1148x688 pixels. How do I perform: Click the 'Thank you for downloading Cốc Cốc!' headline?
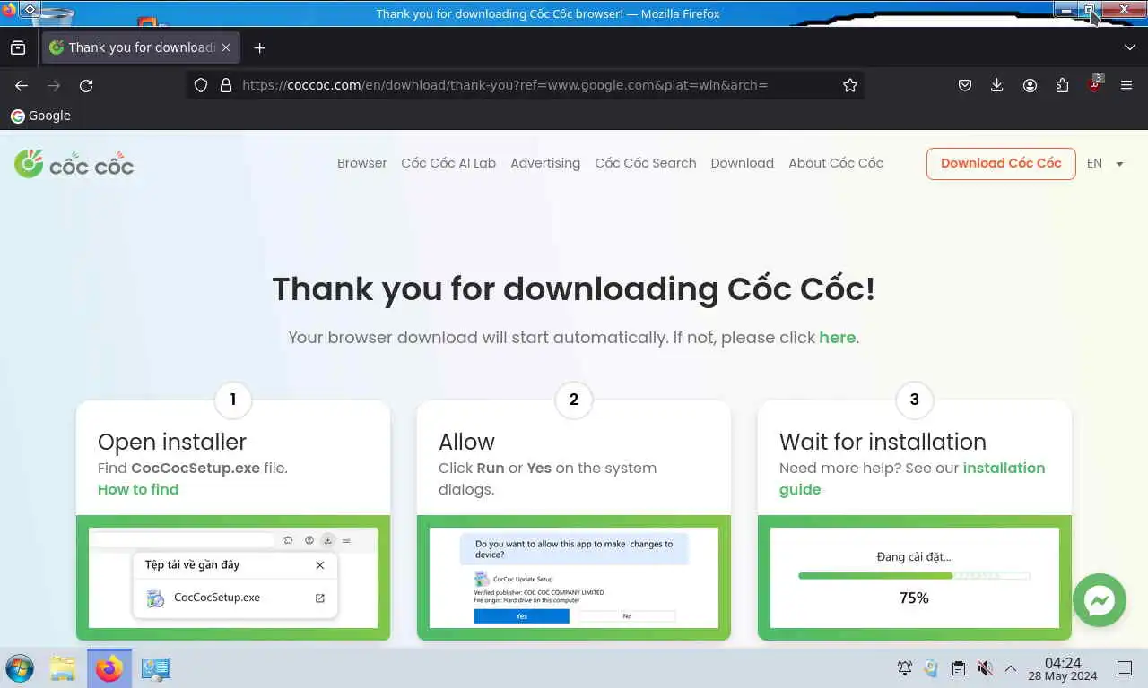click(x=574, y=289)
